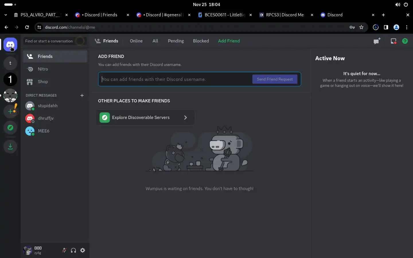Switch to the Online tab
413x258 pixels.
coord(136,41)
